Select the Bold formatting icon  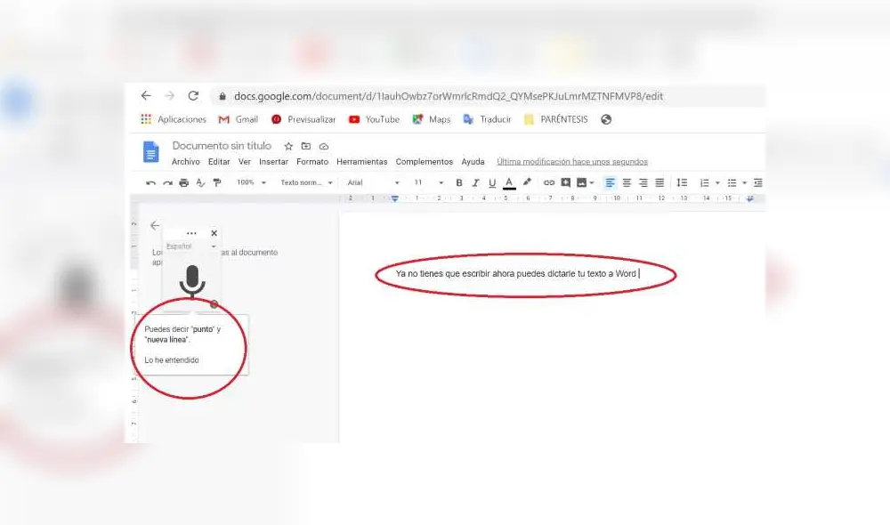click(458, 182)
